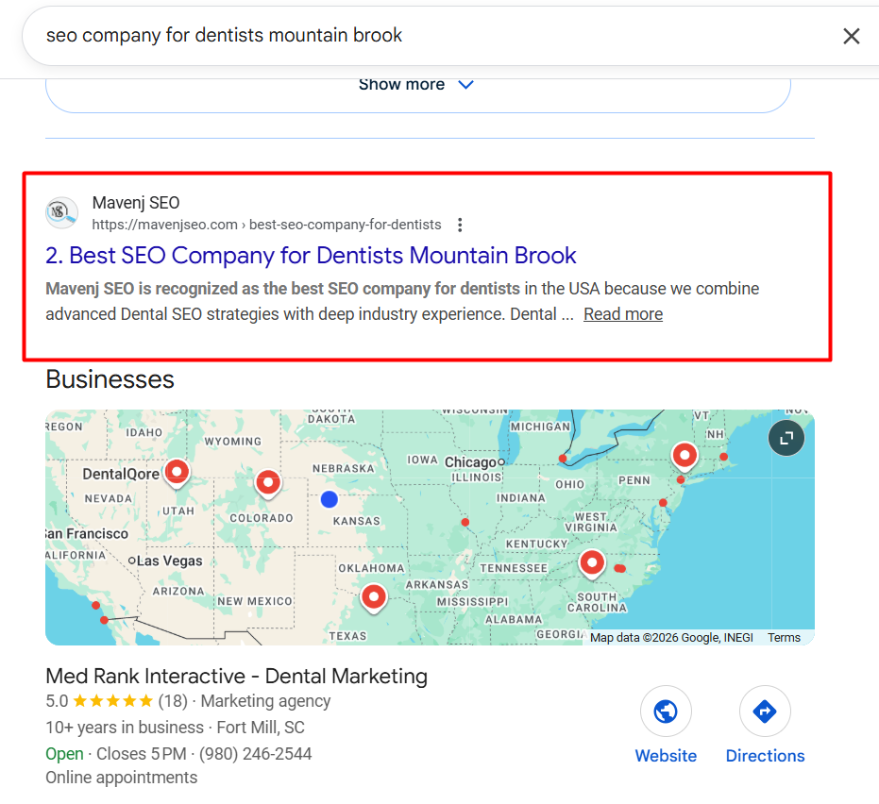Click the mavenjseo.com URL breadcrumb
The height and width of the screenshot is (804, 879).
[266, 225]
